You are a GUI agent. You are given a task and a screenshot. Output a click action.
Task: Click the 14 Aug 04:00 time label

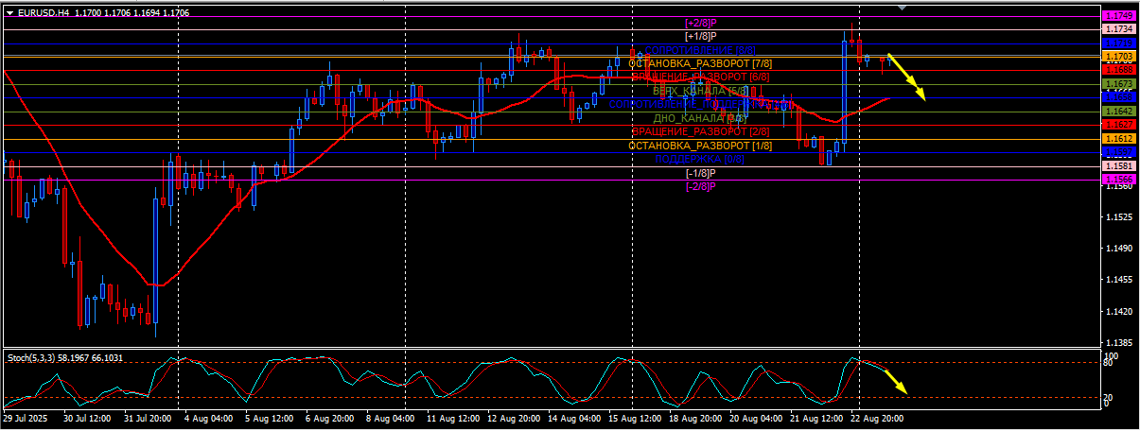coord(574,417)
